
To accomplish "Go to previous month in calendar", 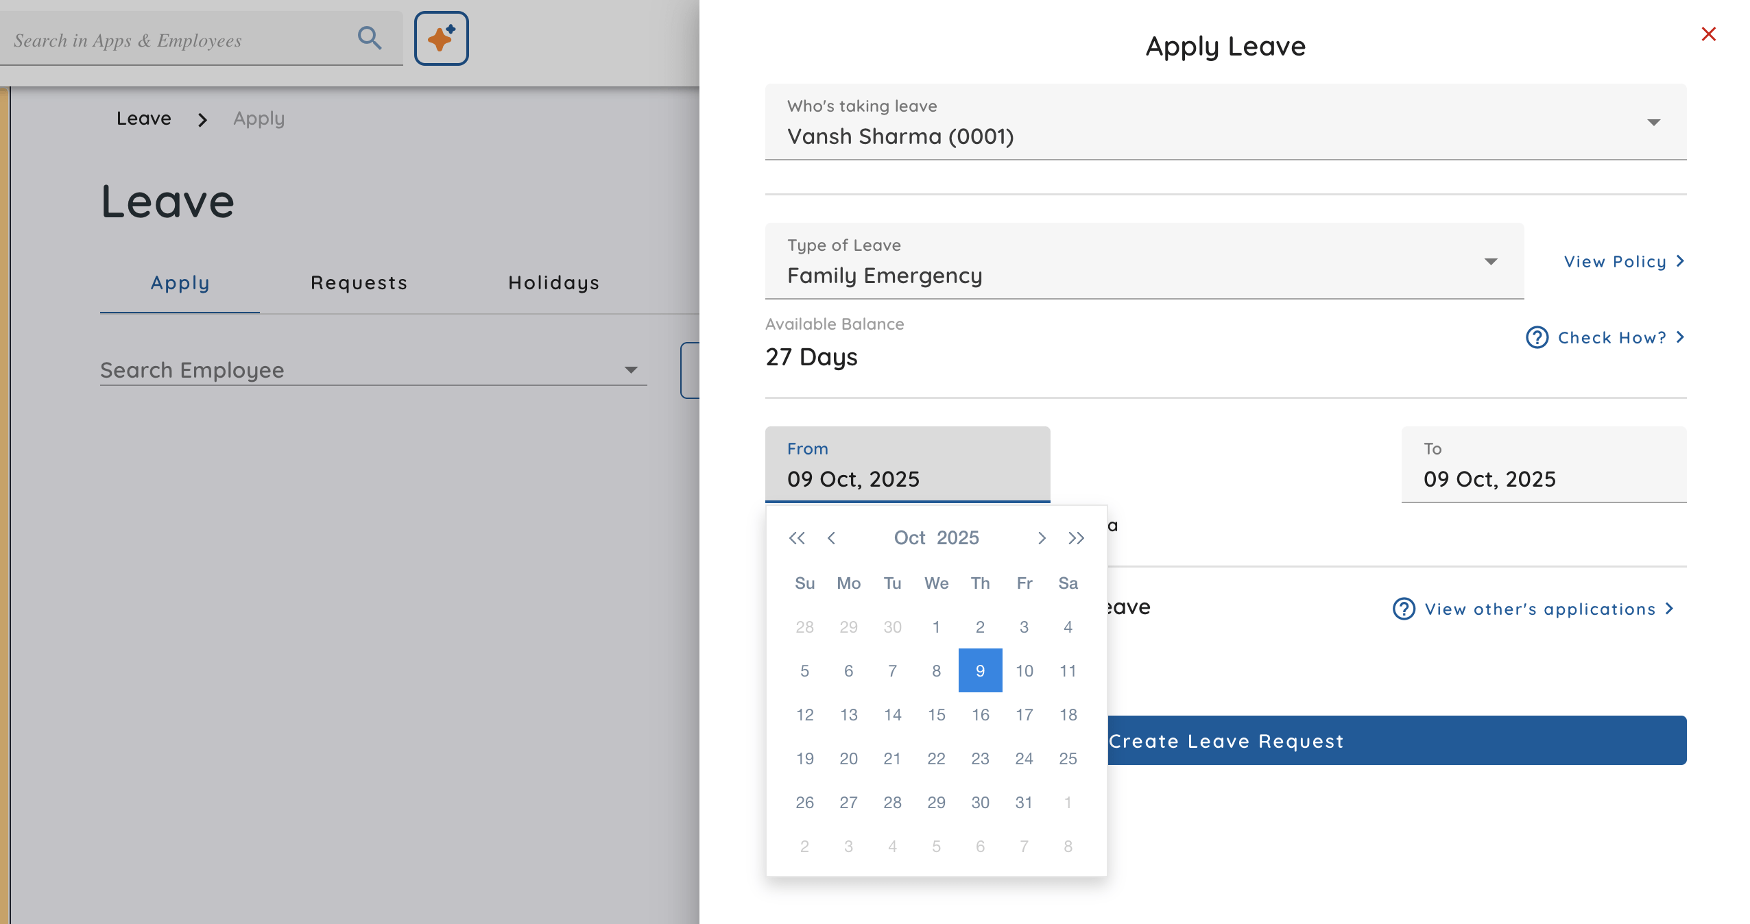I will 832,538.
